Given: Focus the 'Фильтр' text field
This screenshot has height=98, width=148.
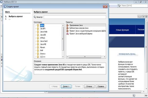Looking at the screenshot, I should (x=75, y=17).
